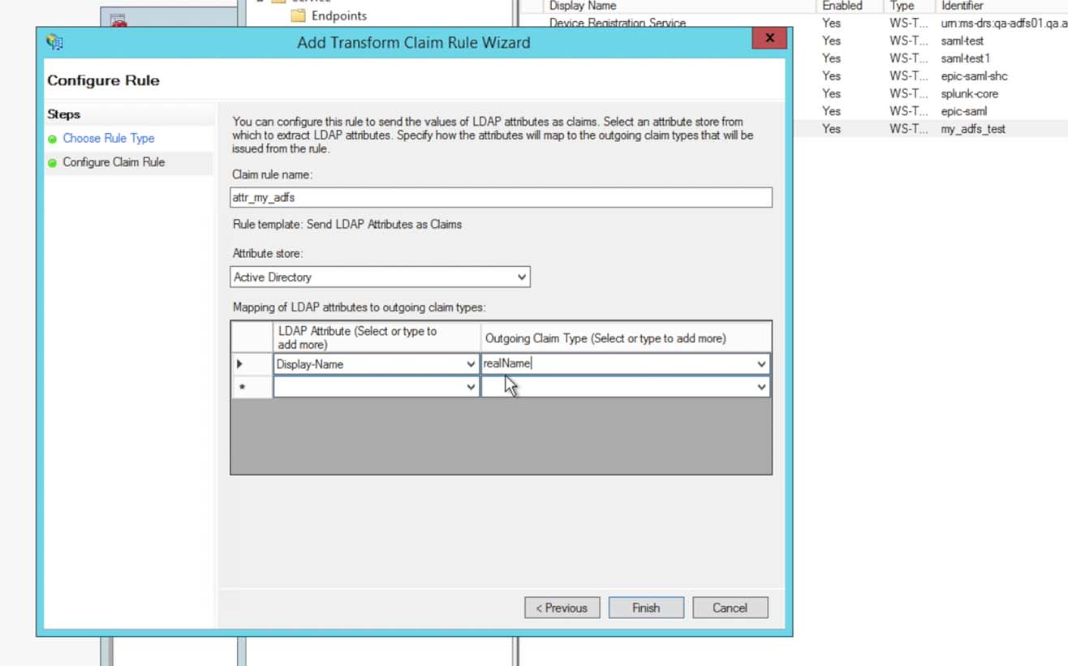Click the Previous button
The height and width of the screenshot is (666, 1068).
point(562,608)
